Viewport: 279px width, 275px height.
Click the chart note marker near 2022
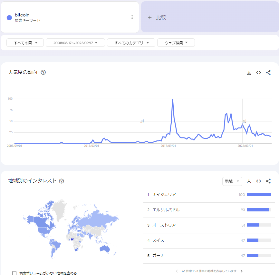[x=245, y=121]
